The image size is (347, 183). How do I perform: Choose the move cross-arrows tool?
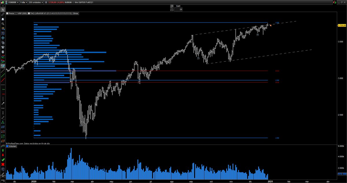[x=3, y=38]
